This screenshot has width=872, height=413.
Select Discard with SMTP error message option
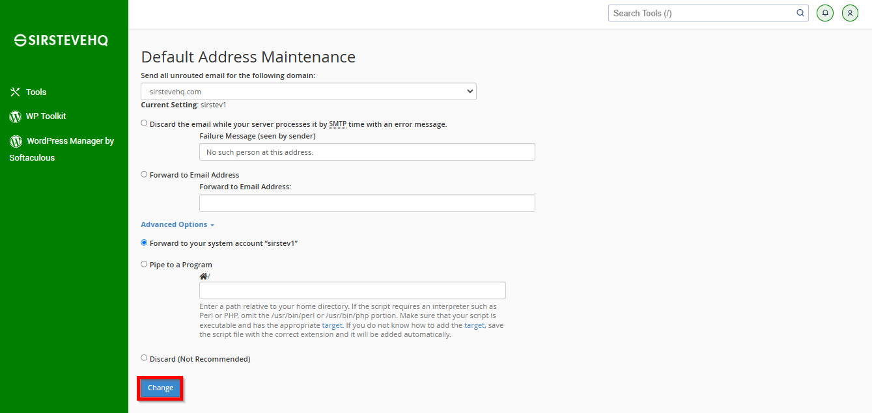[x=144, y=123]
